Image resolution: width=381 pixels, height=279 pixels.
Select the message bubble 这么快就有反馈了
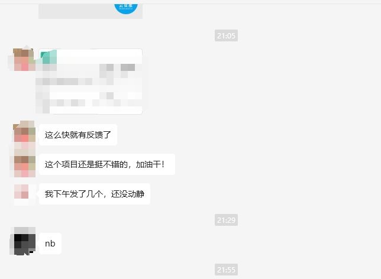coord(78,135)
